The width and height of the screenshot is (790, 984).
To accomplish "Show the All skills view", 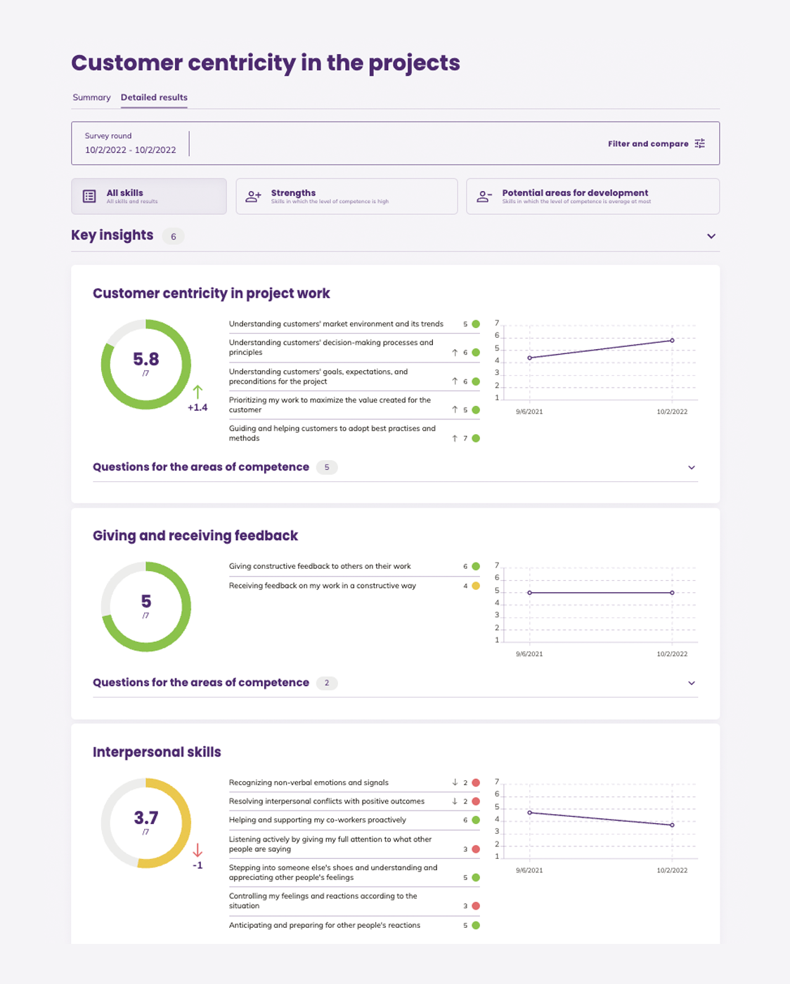I will 149,196.
